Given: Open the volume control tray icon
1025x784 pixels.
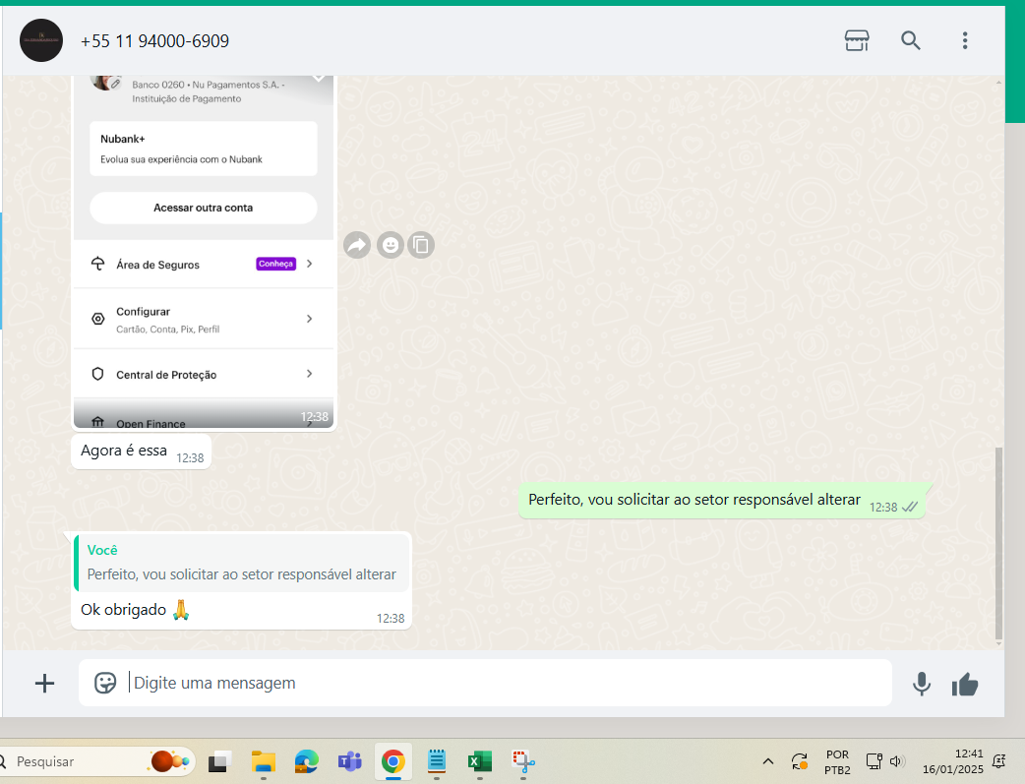Looking at the screenshot, I should (896, 761).
